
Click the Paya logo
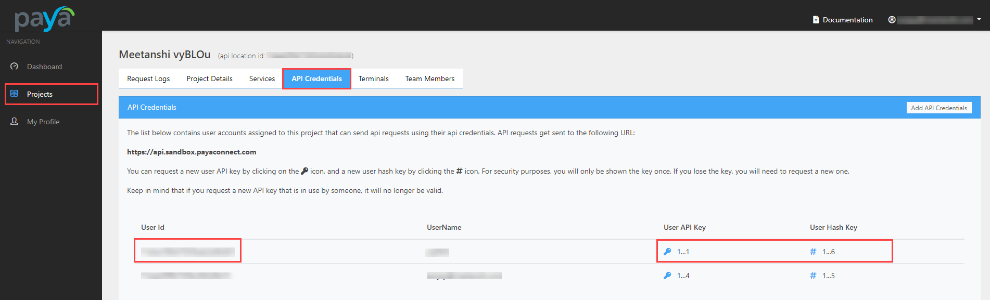44,19
